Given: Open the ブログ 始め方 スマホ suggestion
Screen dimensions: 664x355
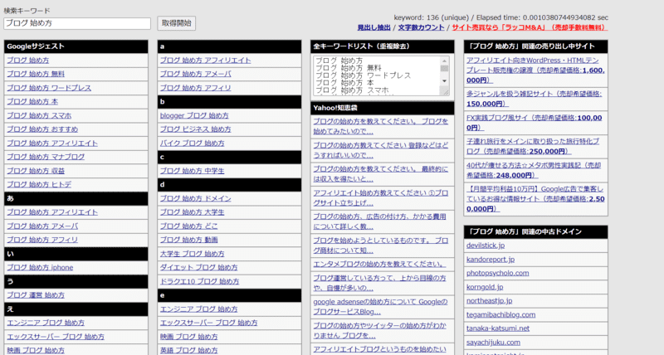Looking at the screenshot, I should pyautogui.click(x=39, y=115).
